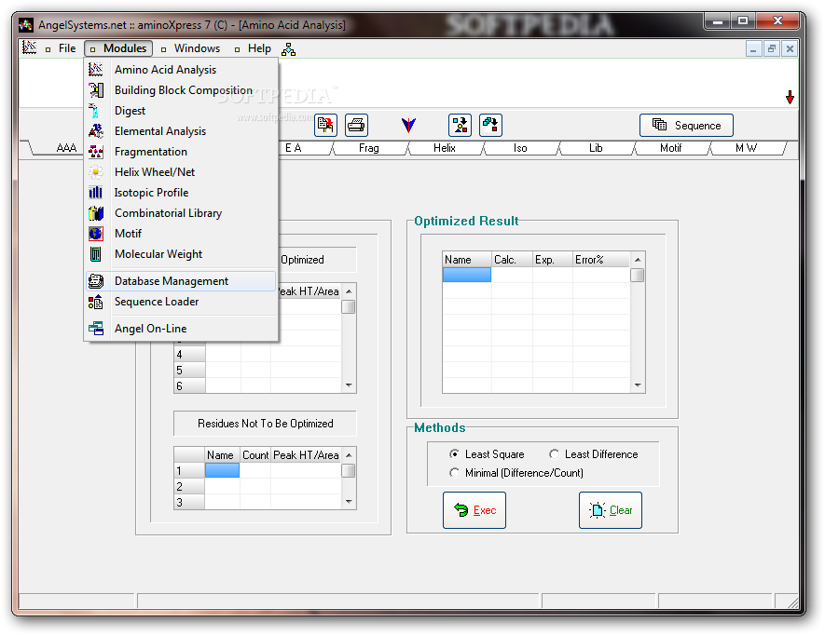Select Combinatorial Library menu entry

click(x=181, y=213)
